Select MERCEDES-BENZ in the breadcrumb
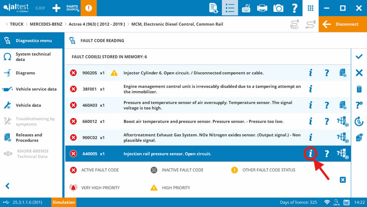Image resolution: width=367 pixels, height=207 pixels. coord(46,24)
